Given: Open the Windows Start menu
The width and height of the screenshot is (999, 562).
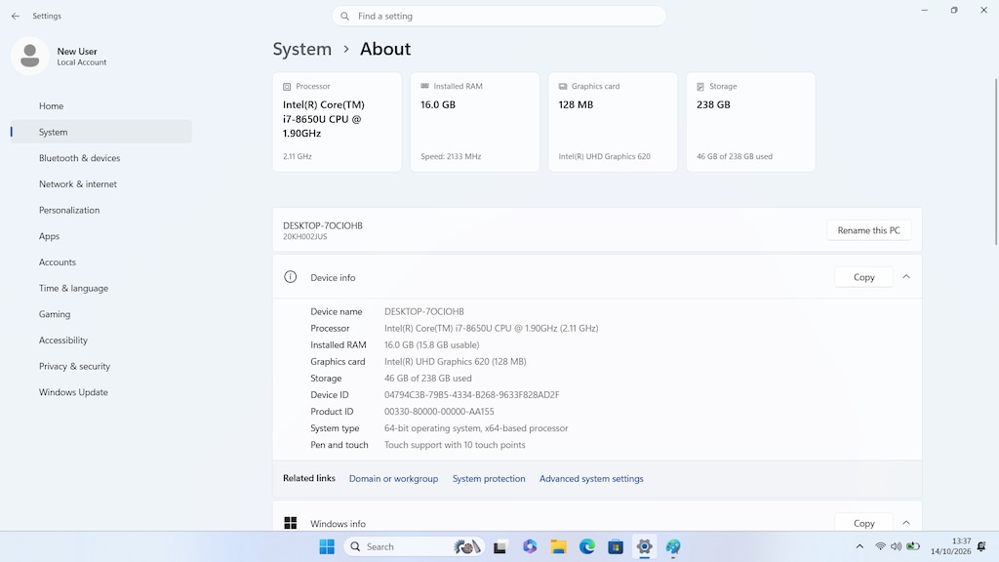Looking at the screenshot, I should click(327, 546).
